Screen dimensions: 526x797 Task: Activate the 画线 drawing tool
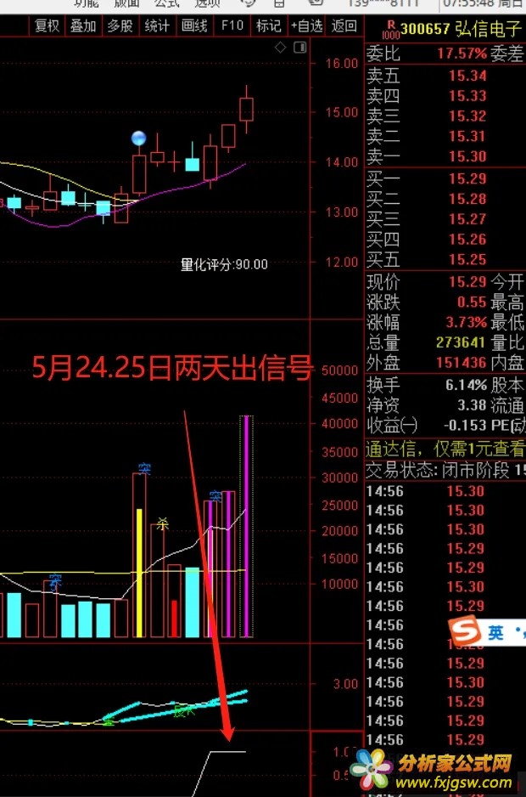click(x=194, y=25)
